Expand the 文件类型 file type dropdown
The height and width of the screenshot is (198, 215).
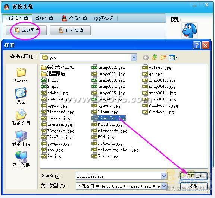(164, 186)
